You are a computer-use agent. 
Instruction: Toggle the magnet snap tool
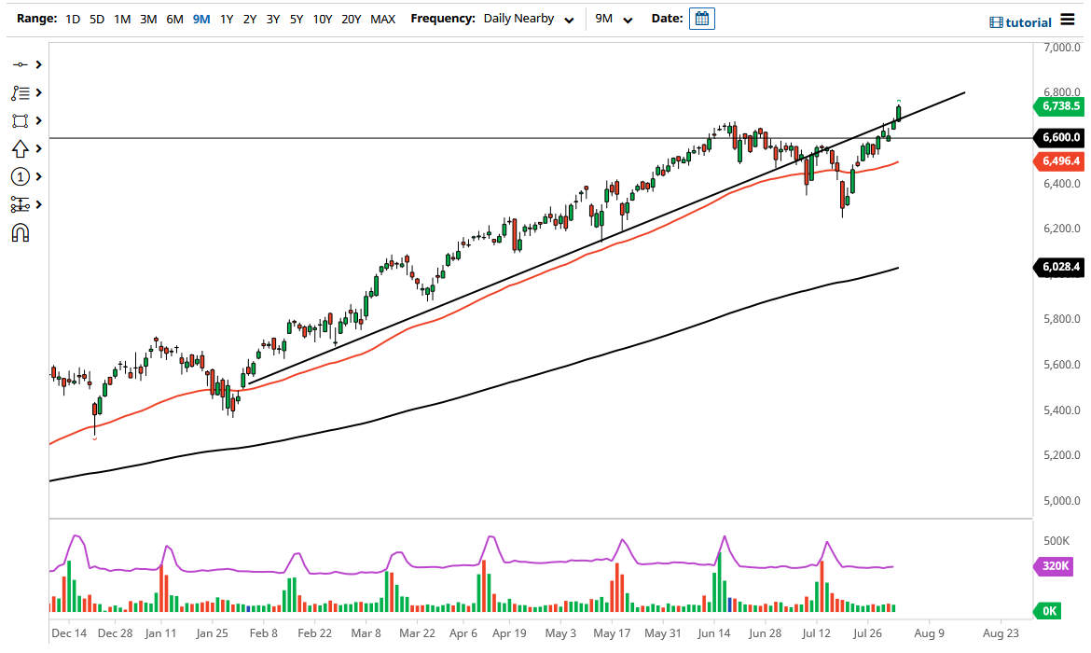click(x=21, y=232)
